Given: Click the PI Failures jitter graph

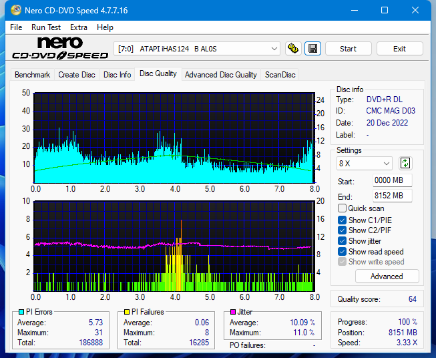Looking at the screenshot, I should pos(174,246).
